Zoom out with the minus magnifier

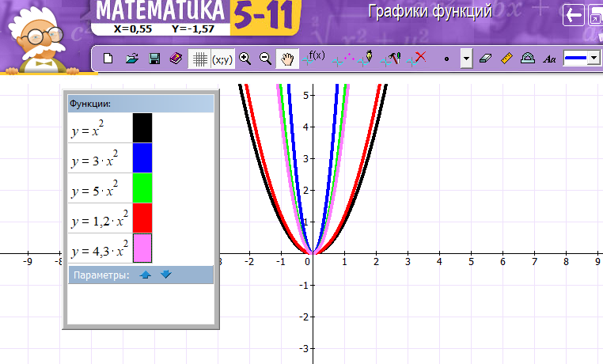tap(265, 59)
